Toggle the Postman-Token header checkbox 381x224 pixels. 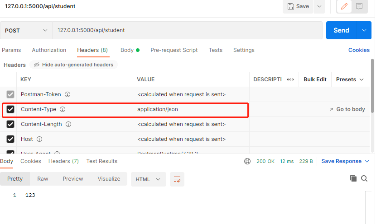point(10,94)
